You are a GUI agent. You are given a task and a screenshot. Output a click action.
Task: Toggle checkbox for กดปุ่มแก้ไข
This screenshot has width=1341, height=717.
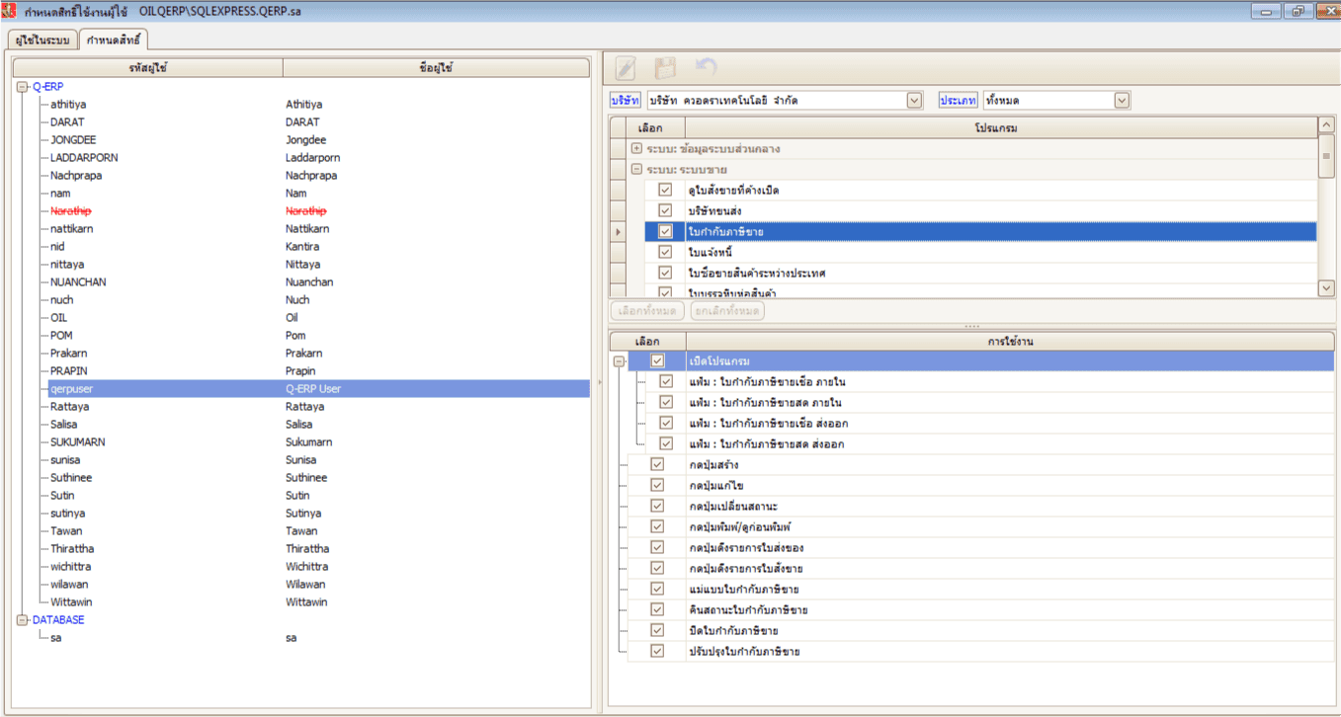point(657,485)
